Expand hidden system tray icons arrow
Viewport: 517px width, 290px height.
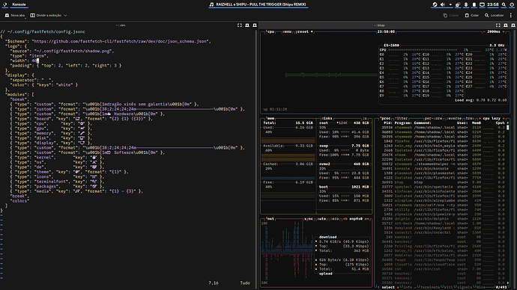click(x=450, y=4)
